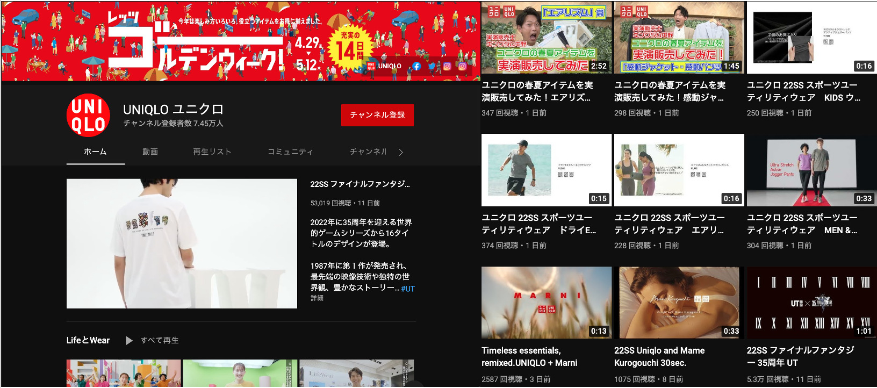Subscribe with the red チャンネル登録 button
Viewport: 877px width, 388px height.
pyautogui.click(x=377, y=115)
